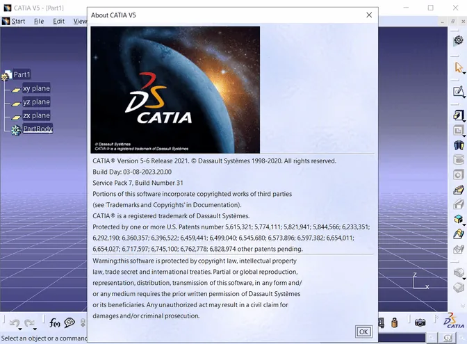Expand the Sketch tool dropdown arrow
Viewport: 467px width, 344px height.
[464, 97]
